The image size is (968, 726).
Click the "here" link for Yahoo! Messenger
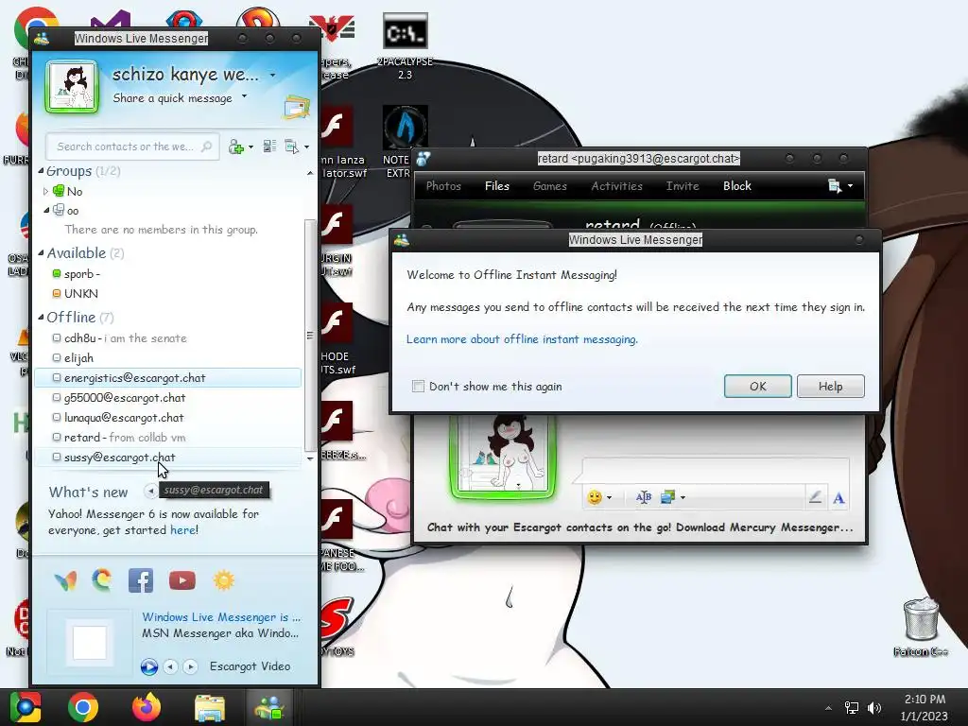tap(182, 530)
